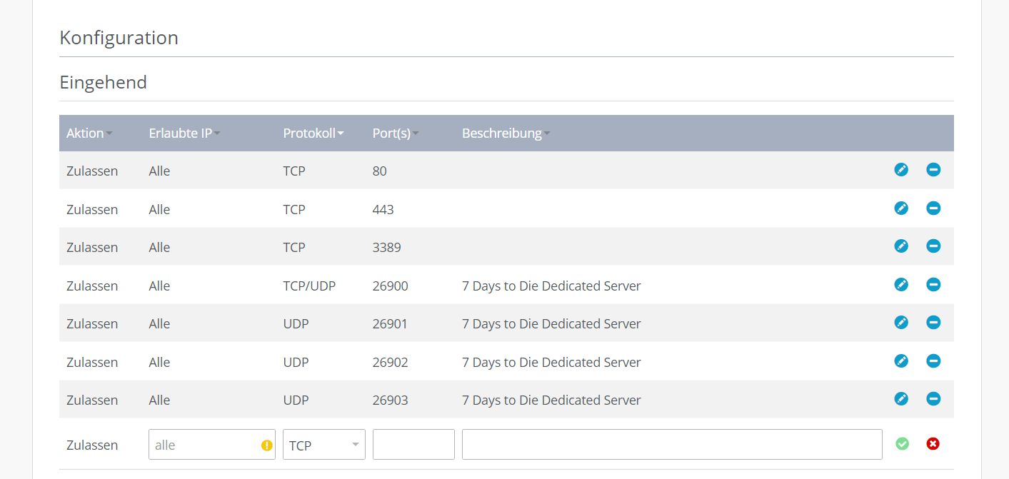Edit the port 80 rule
Screen dimensions: 1009x479
901,170
